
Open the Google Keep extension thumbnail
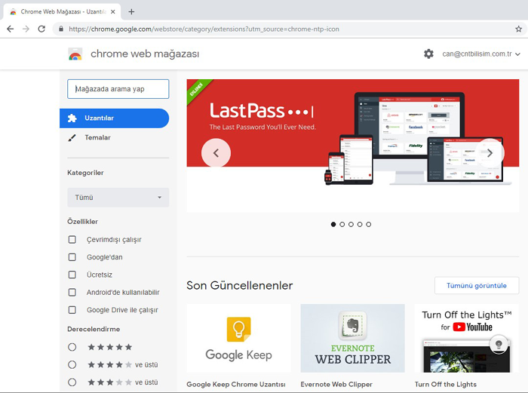pos(238,338)
